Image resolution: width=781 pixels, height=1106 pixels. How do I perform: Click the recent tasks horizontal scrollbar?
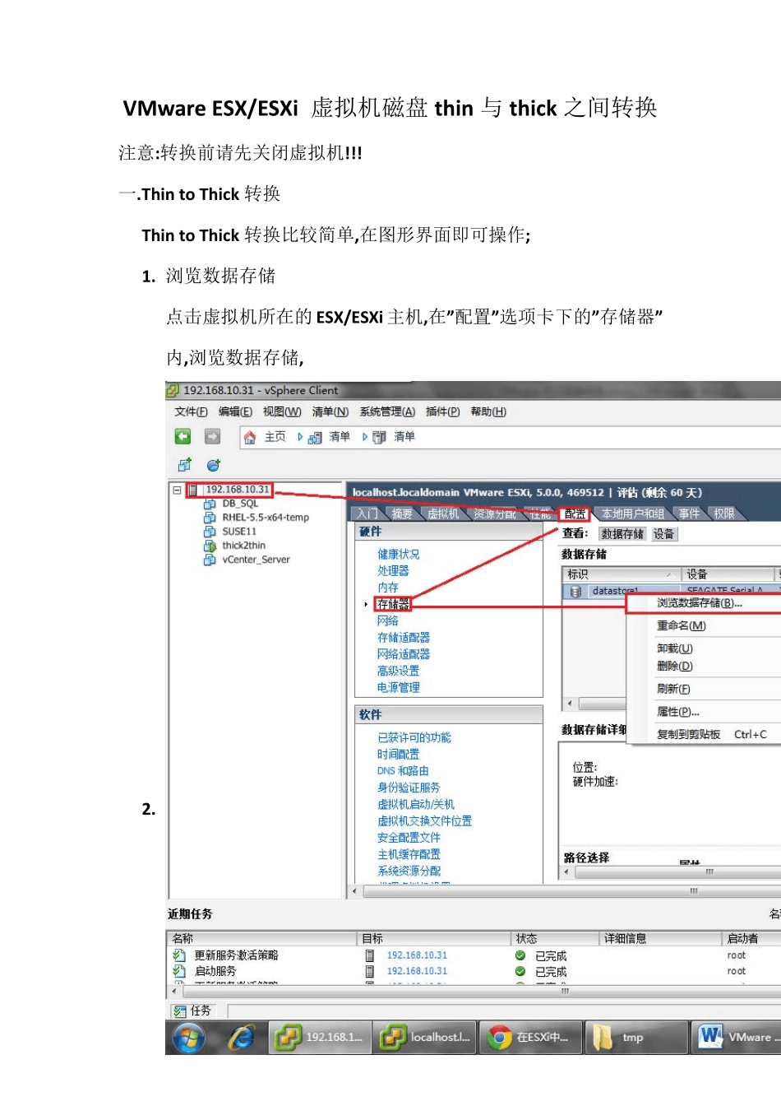click(x=474, y=992)
